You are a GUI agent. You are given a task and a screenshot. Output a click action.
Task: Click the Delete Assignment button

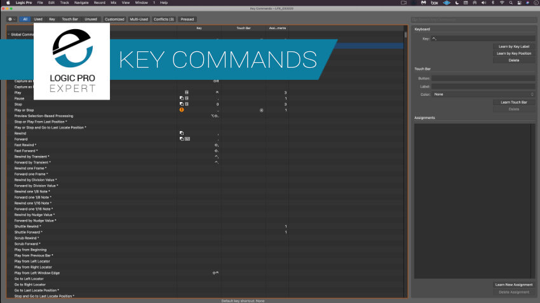(x=514, y=292)
